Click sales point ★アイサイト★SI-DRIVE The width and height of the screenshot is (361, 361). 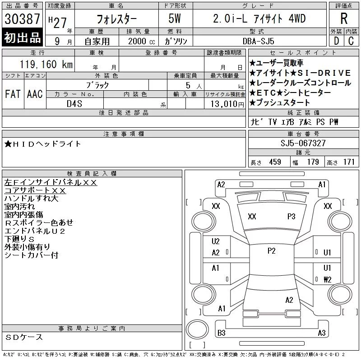click(300, 73)
